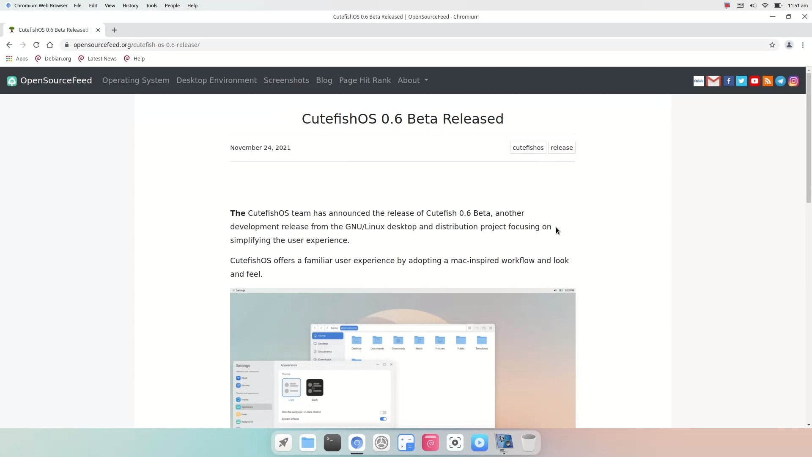The height and width of the screenshot is (457, 812).
Task: Click the home button in browser toolbar
Action: tap(50, 45)
